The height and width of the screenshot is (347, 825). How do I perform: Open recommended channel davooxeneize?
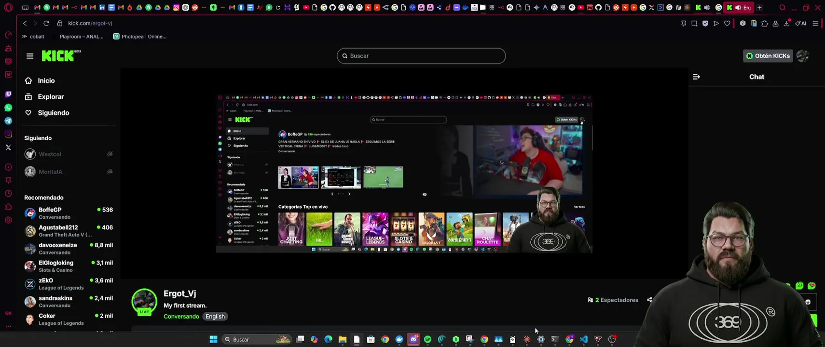pyautogui.click(x=69, y=249)
